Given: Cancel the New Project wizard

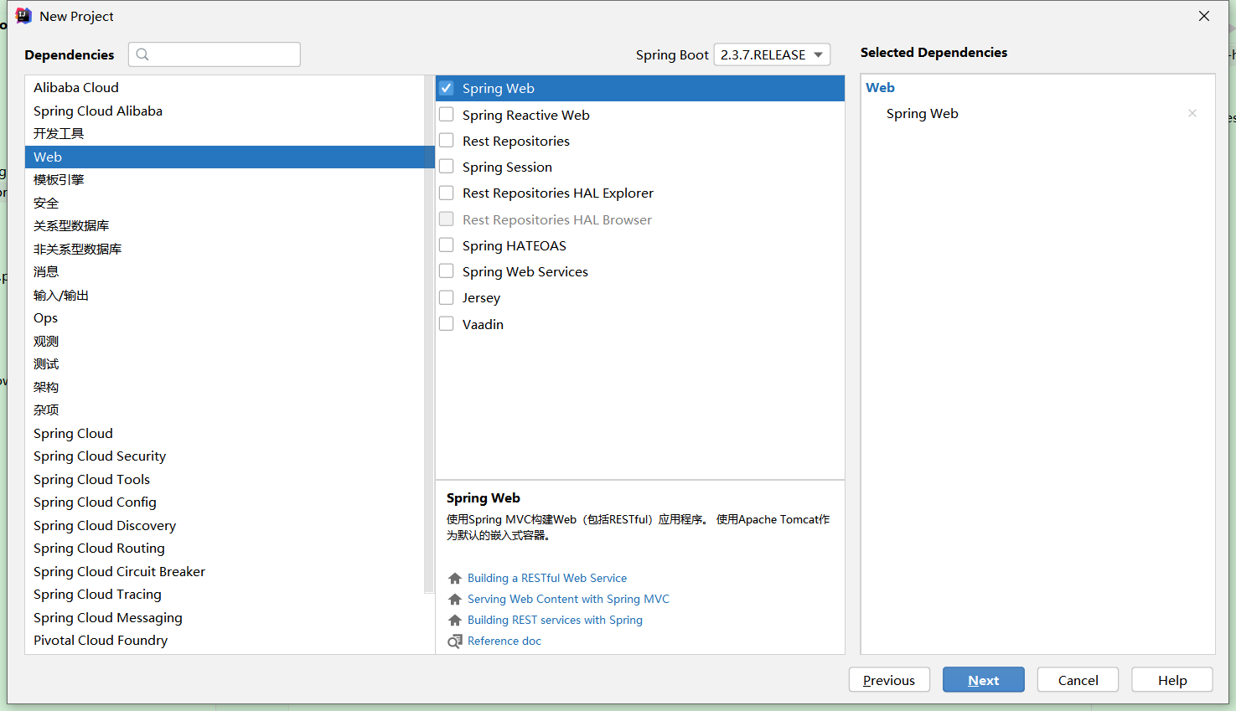Looking at the screenshot, I should (1078, 680).
